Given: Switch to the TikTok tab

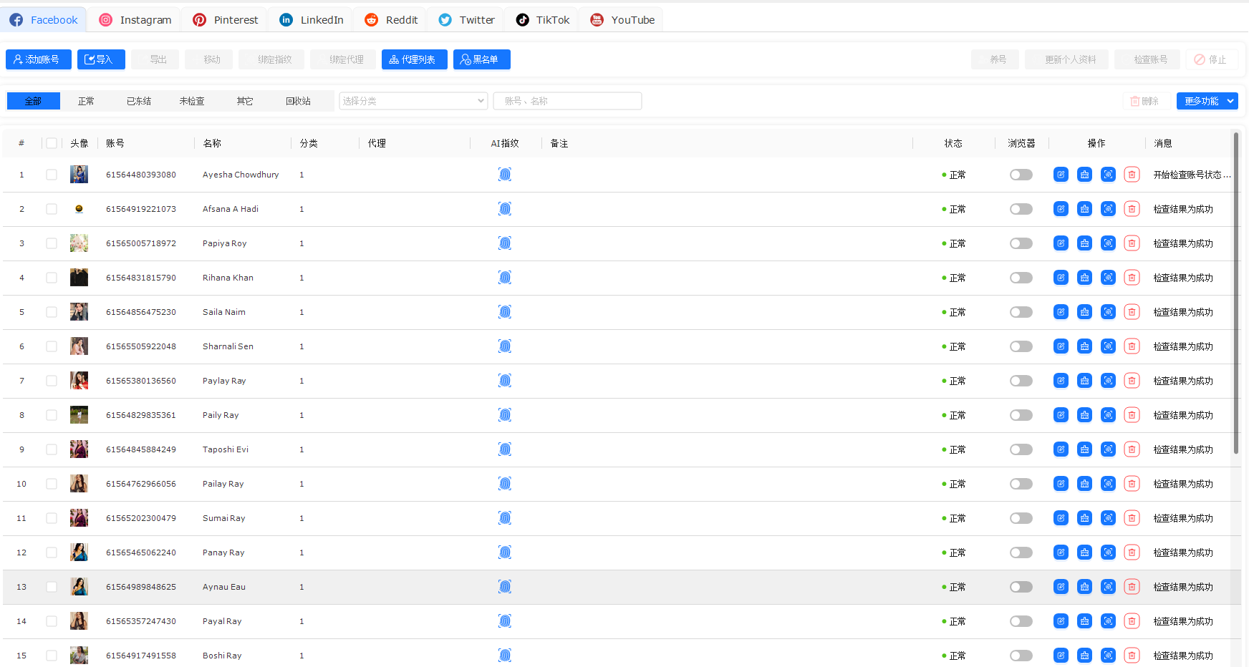Looking at the screenshot, I should click(x=542, y=20).
